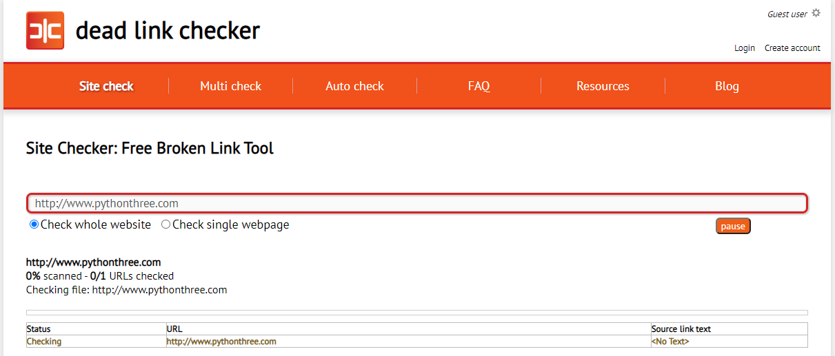Open the FAQ tab
The image size is (835, 356).
[479, 86]
